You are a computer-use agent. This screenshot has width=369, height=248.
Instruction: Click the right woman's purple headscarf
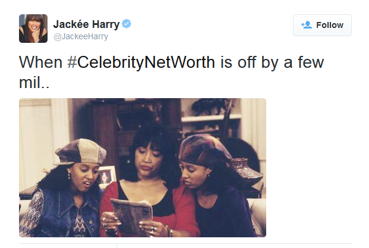204,149
